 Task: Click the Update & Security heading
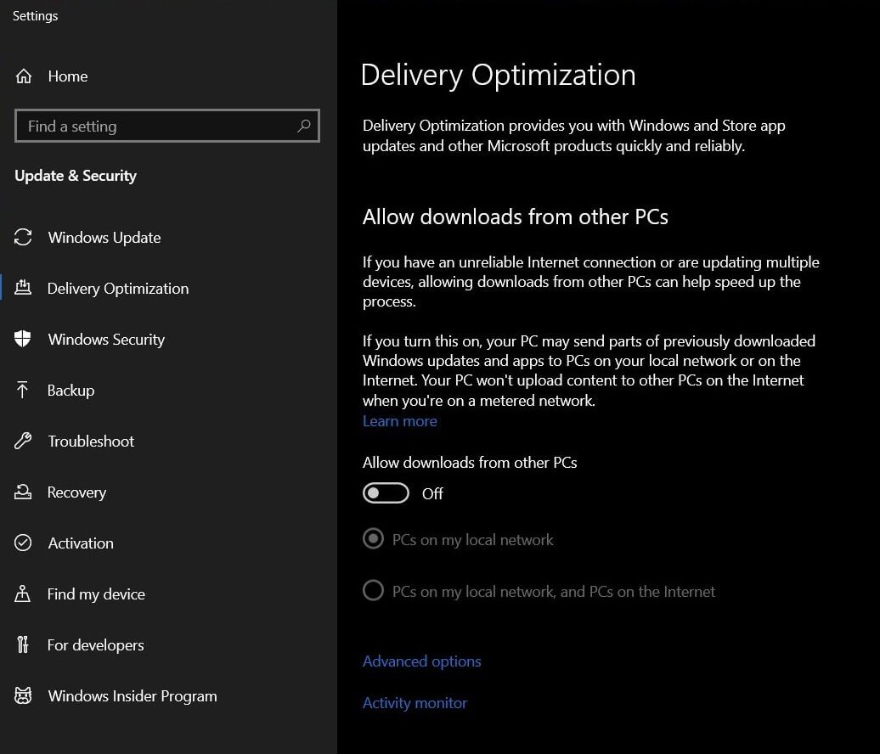coord(76,176)
